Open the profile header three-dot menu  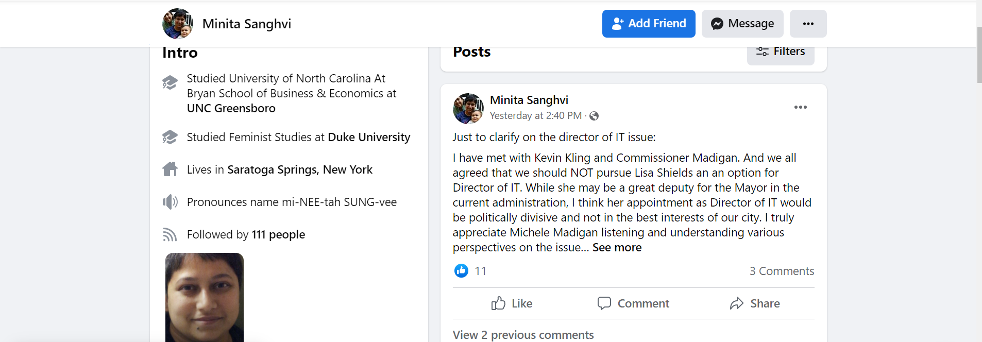(x=808, y=24)
